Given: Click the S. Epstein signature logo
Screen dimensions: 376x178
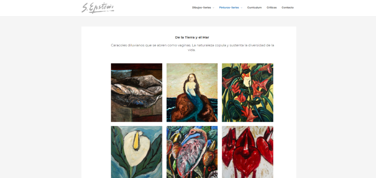Looking at the screenshot, I should pos(98,8).
